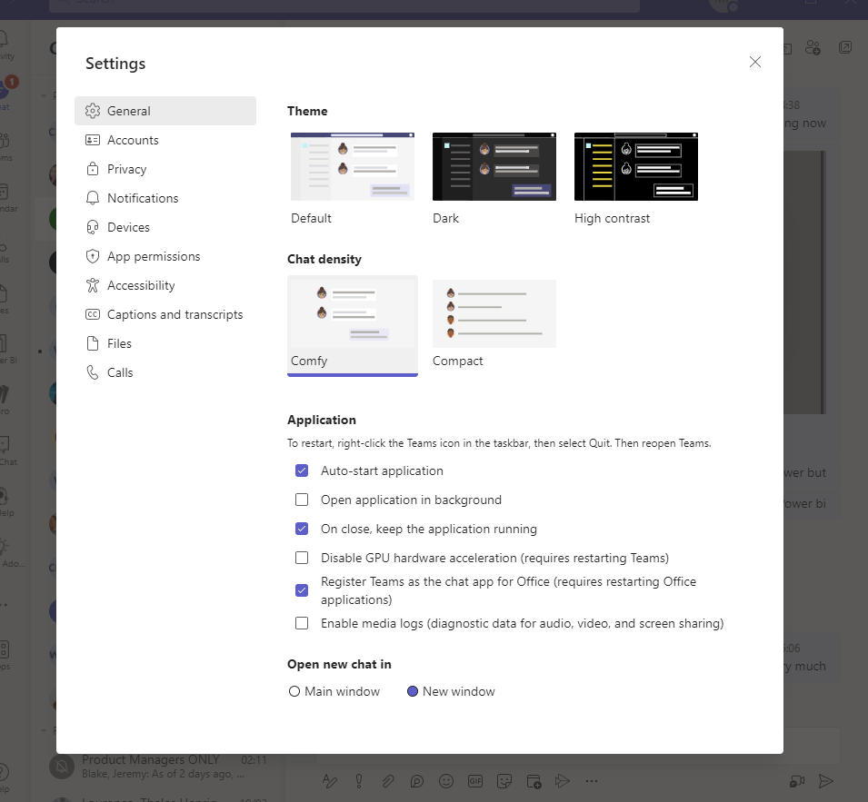Click the video clip record icon
The height and width of the screenshot is (802, 868).
coord(797,781)
